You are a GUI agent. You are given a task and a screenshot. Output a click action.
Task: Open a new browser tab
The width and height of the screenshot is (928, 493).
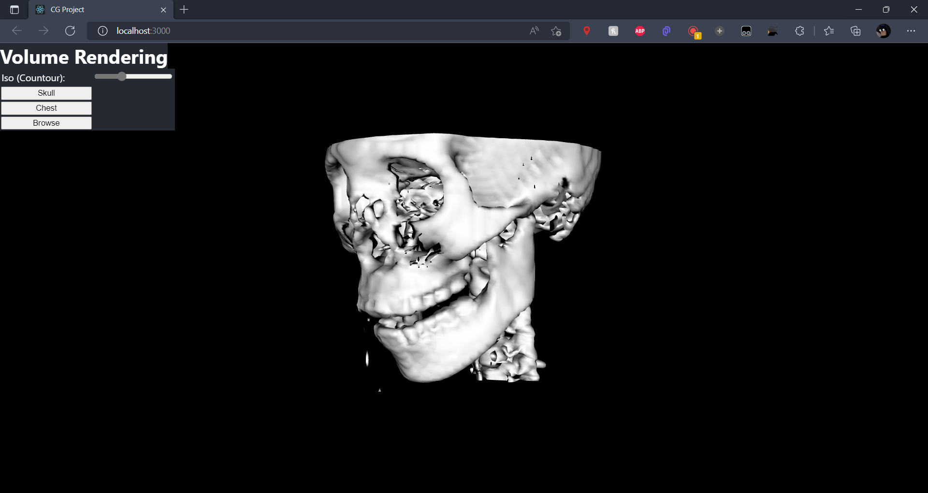(184, 9)
